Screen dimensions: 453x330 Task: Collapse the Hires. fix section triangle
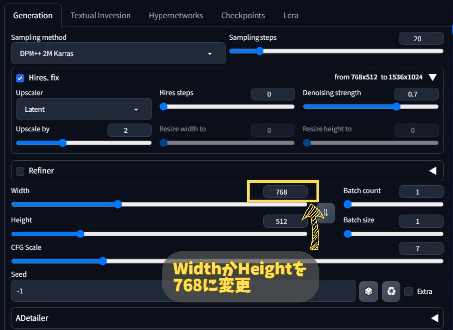[432, 77]
